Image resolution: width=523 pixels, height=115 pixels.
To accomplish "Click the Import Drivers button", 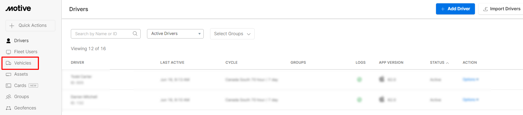I will click(x=501, y=9).
